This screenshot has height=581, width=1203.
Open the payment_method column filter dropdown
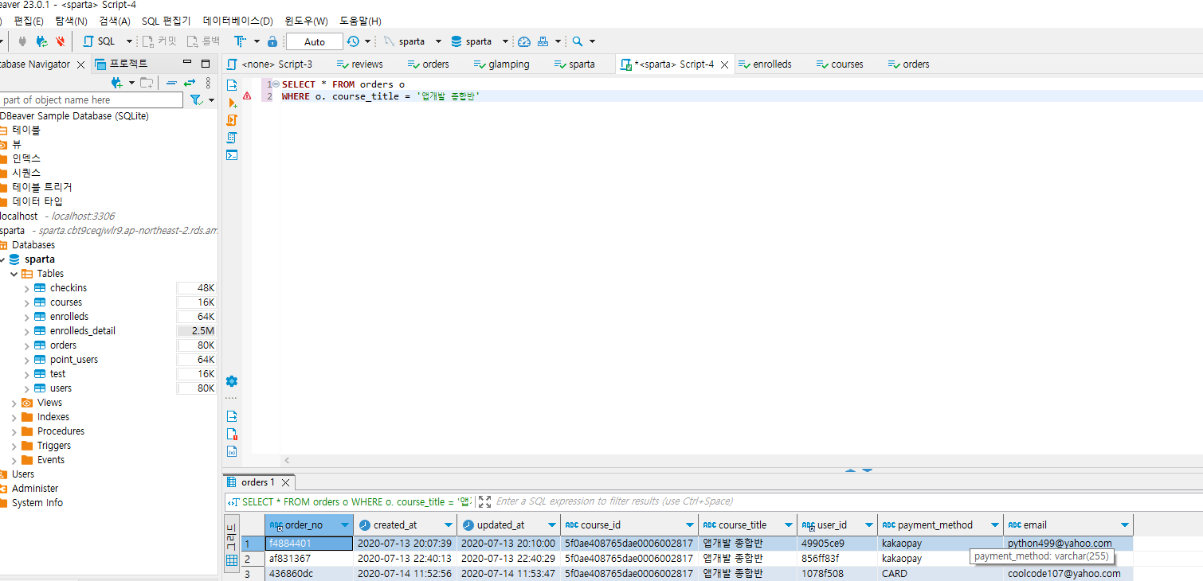pos(994,525)
